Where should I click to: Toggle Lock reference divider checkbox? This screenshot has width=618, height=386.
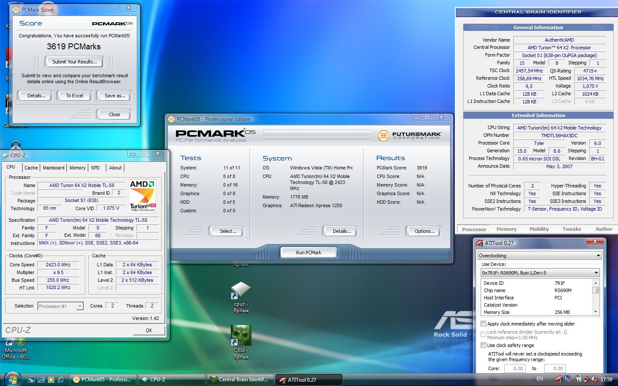pyautogui.click(x=484, y=334)
